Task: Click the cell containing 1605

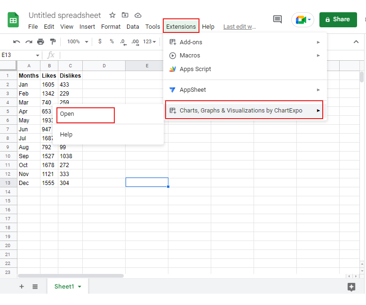Action: [x=49, y=85]
